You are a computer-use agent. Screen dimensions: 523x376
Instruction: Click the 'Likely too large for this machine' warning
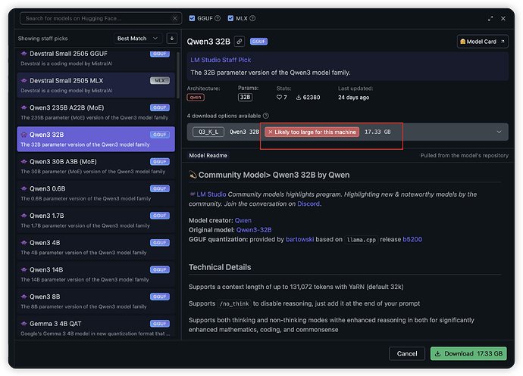coord(312,132)
